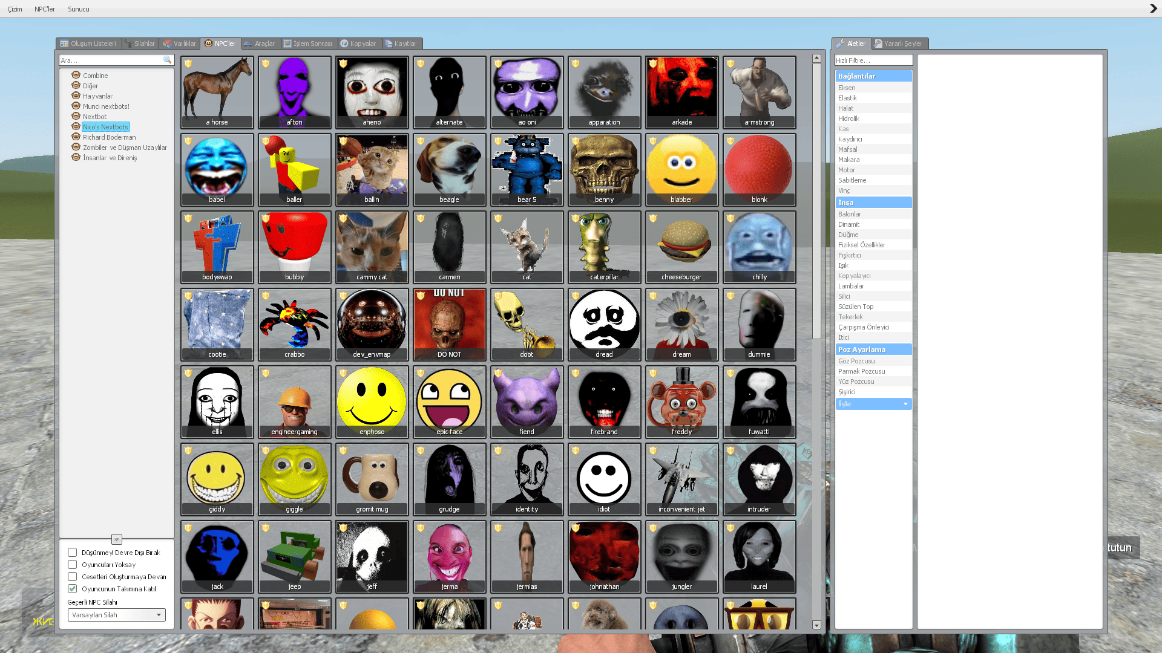
Task: Select the inconvenient jet NPC
Action: tap(681, 479)
